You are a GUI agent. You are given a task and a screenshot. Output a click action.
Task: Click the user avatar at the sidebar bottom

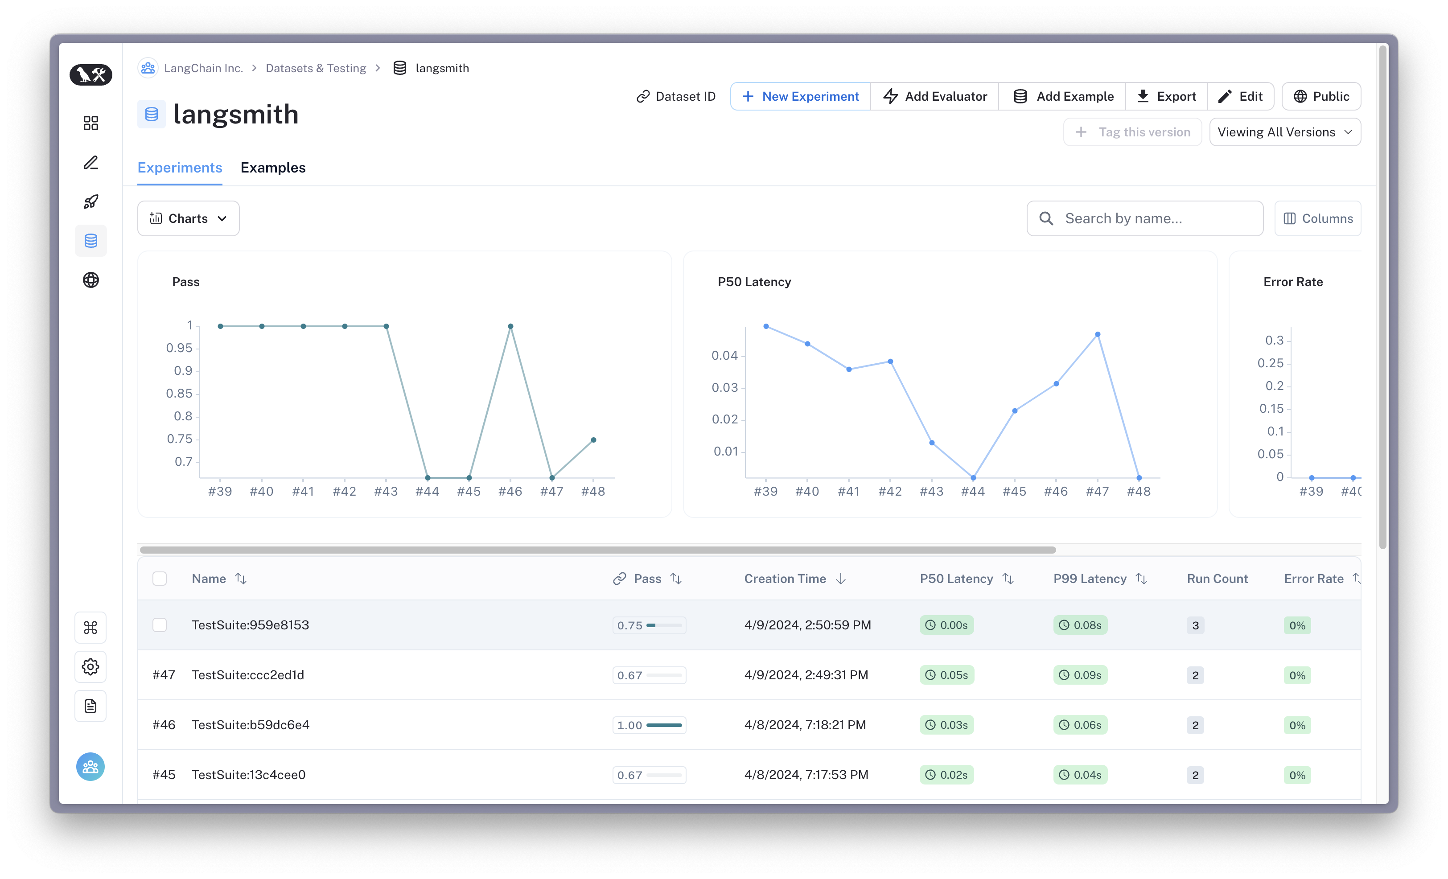tap(90, 767)
